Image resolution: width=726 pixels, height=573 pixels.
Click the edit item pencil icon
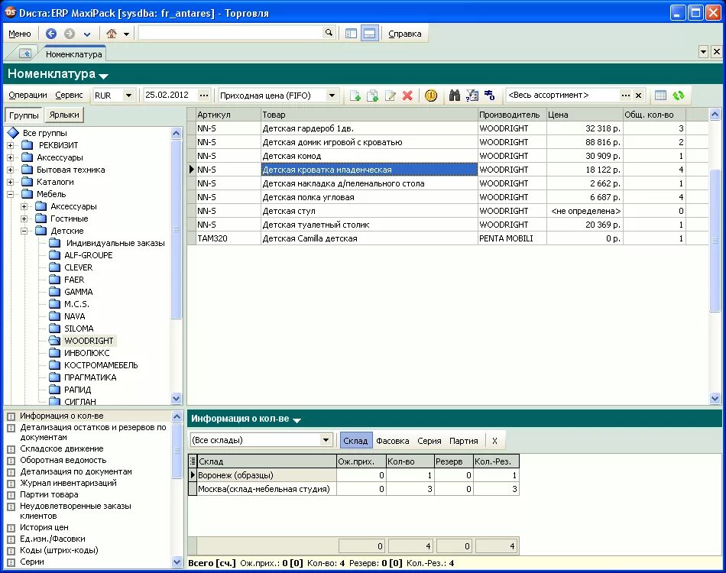391,95
